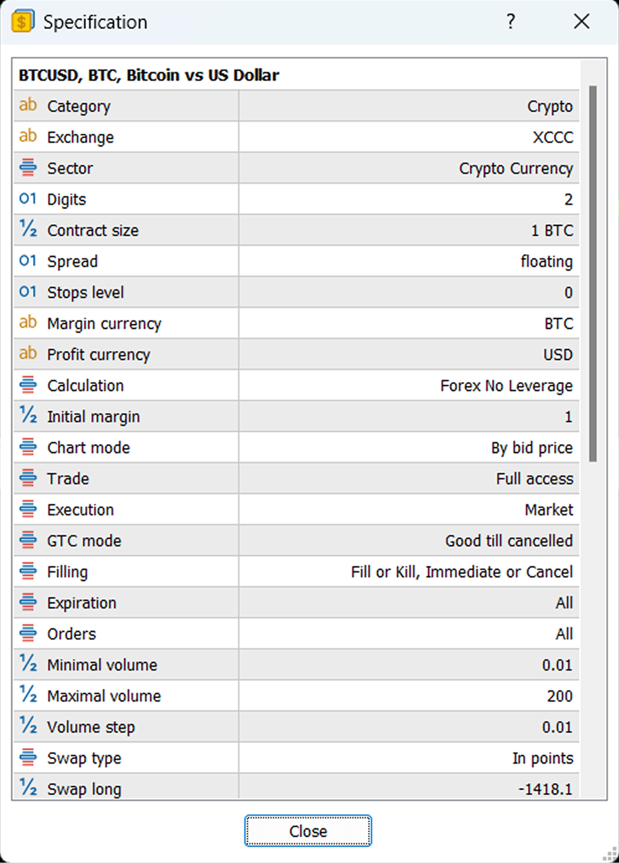Viewport: 619px width, 863px height.
Task: Select the Swap type row
Action: coord(296,758)
